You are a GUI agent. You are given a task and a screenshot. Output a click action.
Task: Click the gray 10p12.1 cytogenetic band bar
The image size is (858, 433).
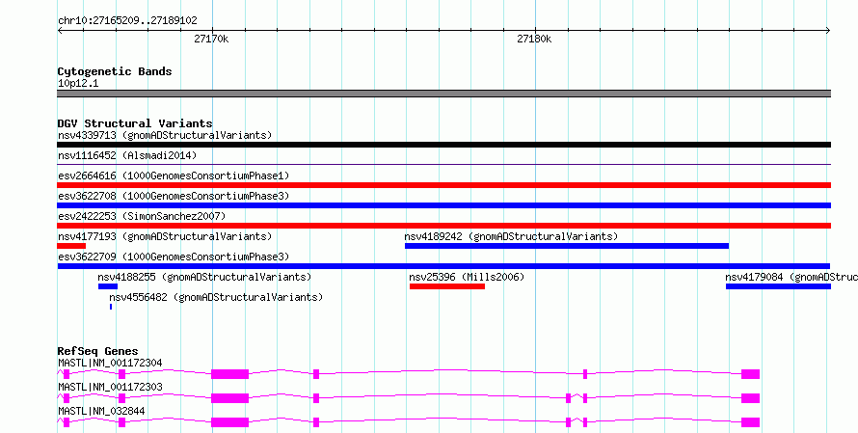[x=443, y=94]
